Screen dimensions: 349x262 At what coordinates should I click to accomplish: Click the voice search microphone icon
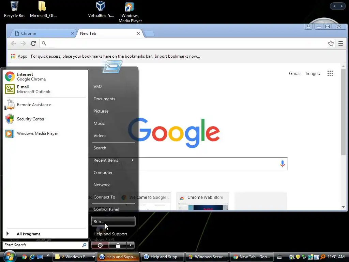pyautogui.click(x=282, y=164)
